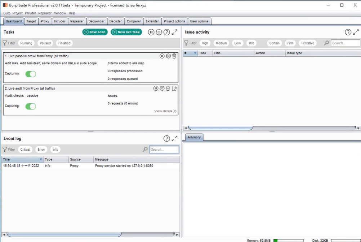Toggle Capturing switch for Live audit task

(31, 106)
